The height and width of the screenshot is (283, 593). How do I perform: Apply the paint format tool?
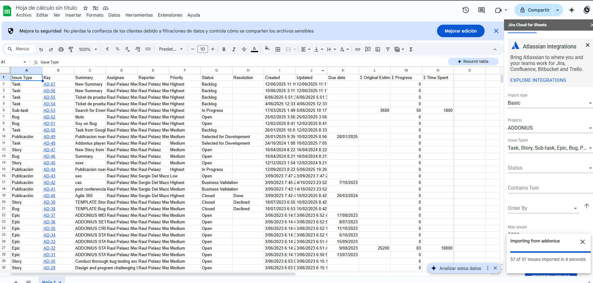(x=71, y=49)
